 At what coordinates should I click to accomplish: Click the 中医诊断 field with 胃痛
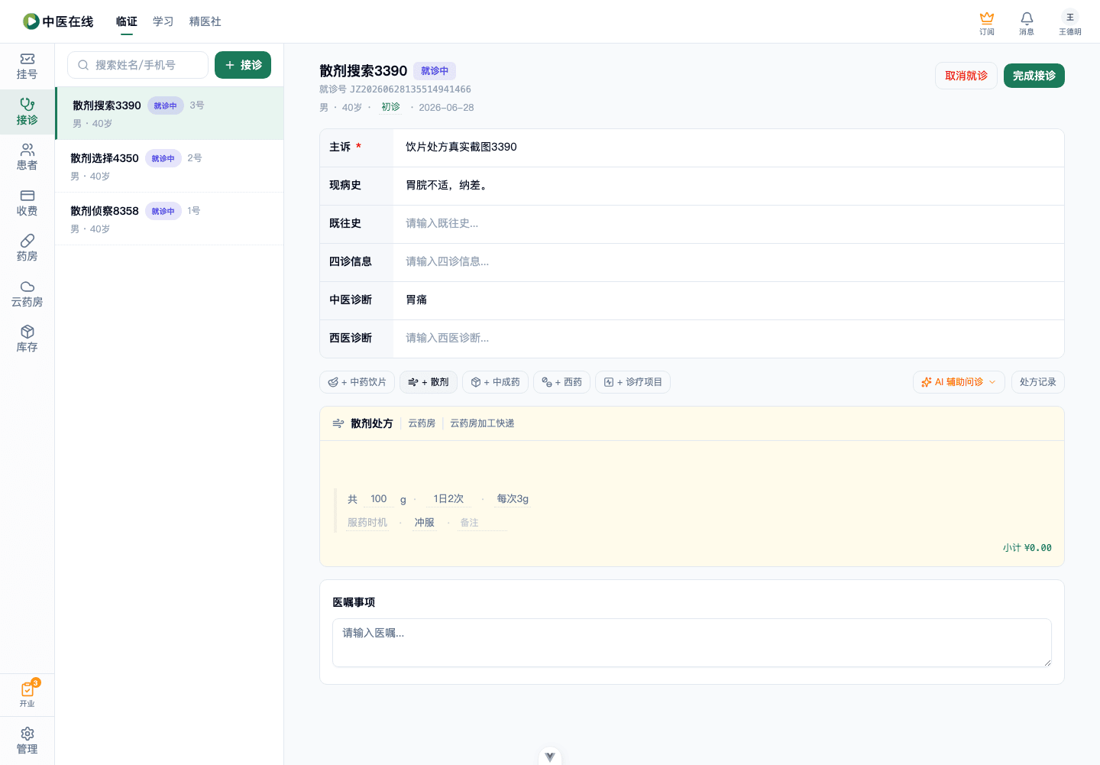click(728, 300)
